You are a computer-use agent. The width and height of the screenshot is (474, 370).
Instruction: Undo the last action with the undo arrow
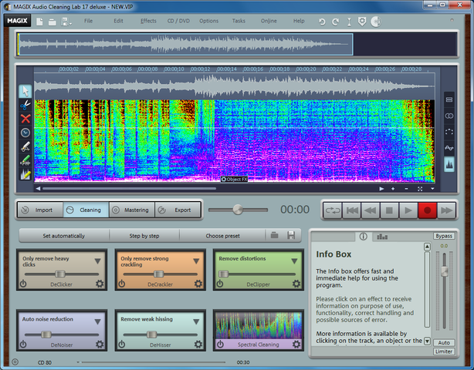point(322,22)
